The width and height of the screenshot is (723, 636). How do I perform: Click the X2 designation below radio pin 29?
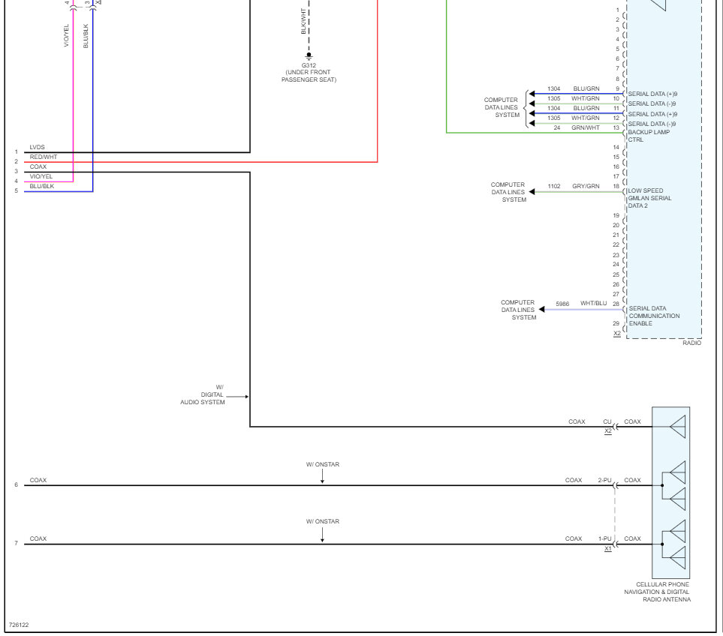617,334
